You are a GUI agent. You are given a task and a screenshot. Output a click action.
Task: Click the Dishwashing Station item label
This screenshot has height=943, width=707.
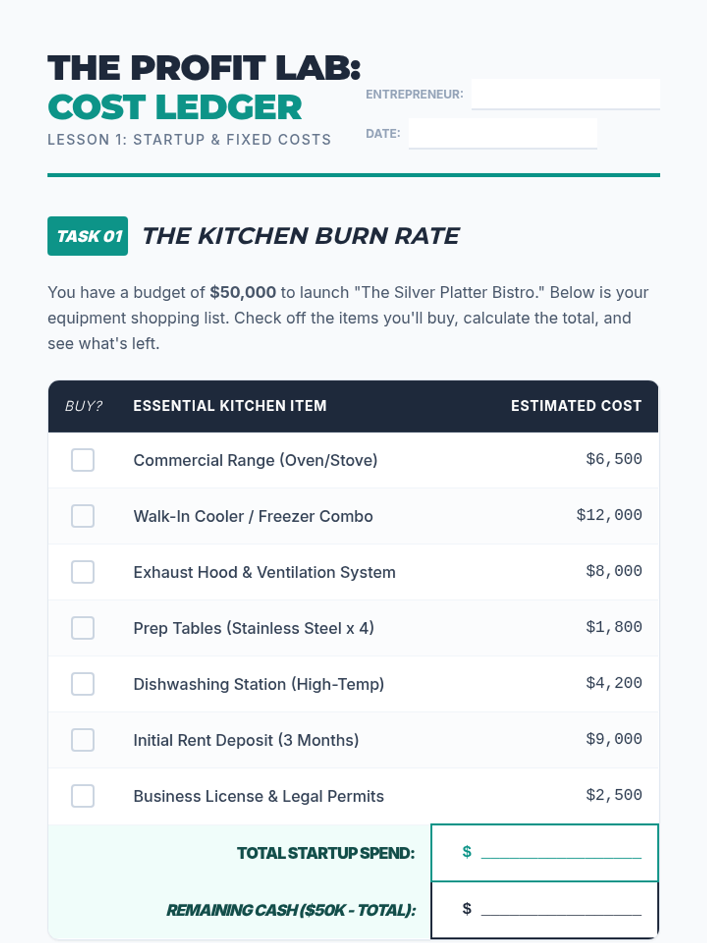click(x=259, y=684)
